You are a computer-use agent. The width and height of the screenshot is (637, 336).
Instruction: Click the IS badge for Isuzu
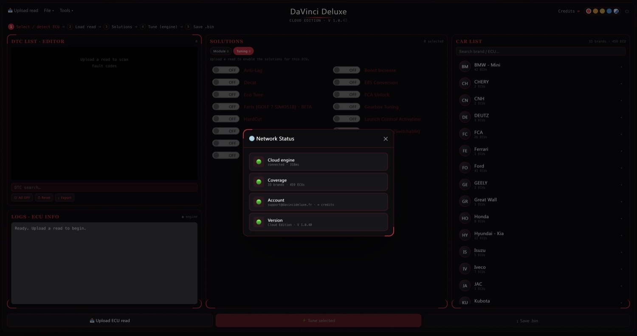point(465,252)
